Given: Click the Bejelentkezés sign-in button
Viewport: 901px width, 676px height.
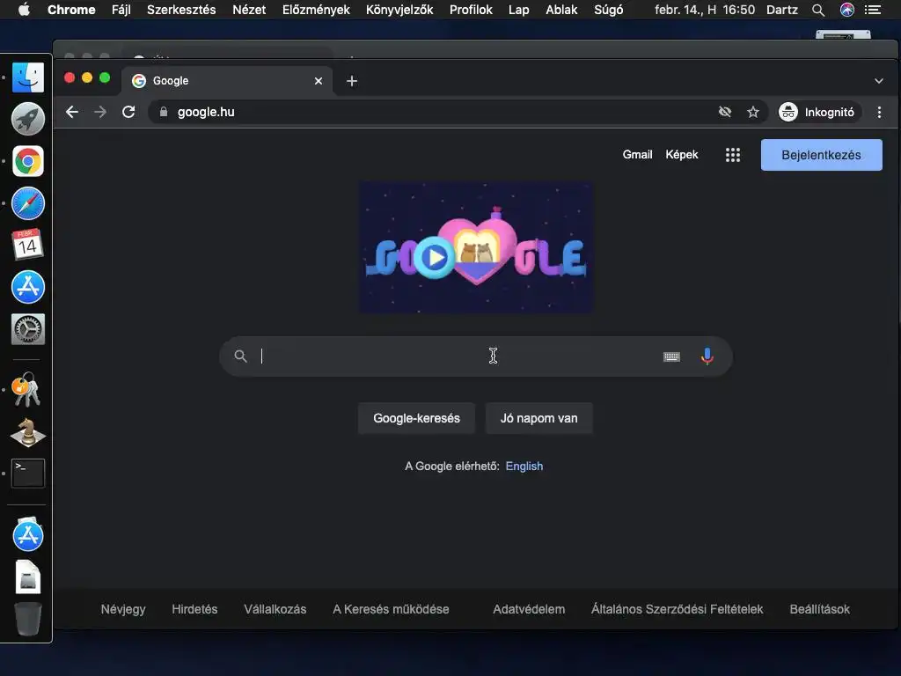Looking at the screenshot, I should (821, 155).
